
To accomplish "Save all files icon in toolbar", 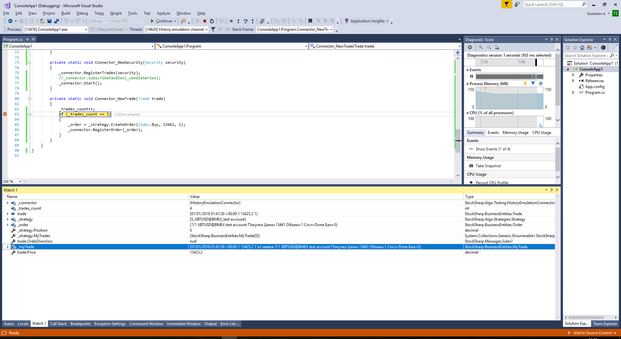I will pos(57,21).
